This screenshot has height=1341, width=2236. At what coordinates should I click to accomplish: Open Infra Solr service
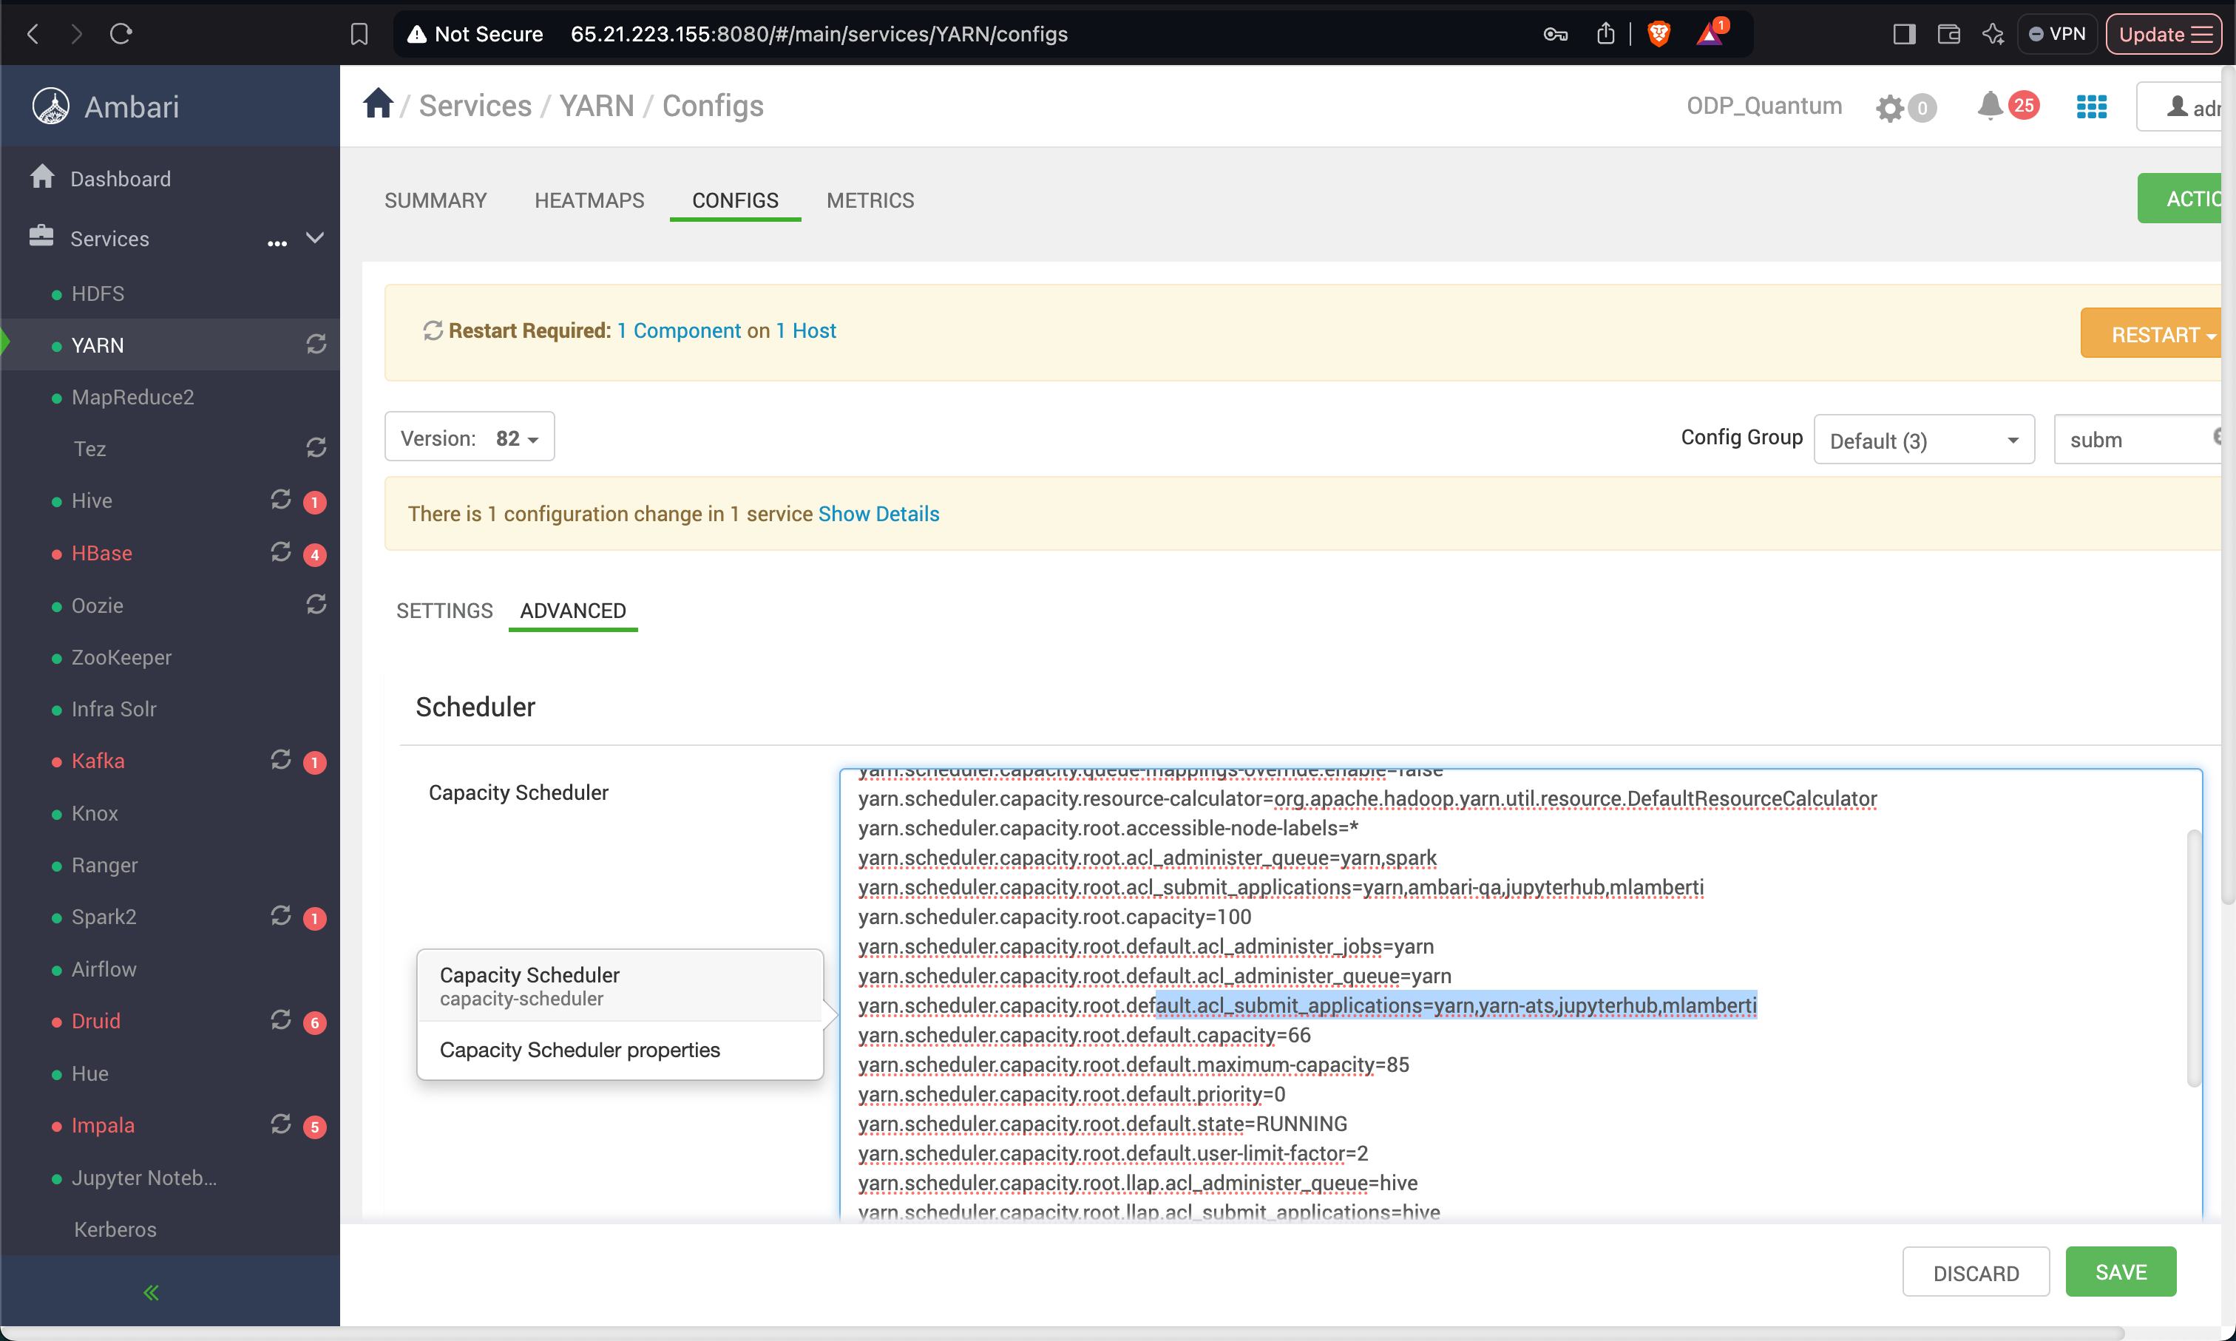click(114, 710)
